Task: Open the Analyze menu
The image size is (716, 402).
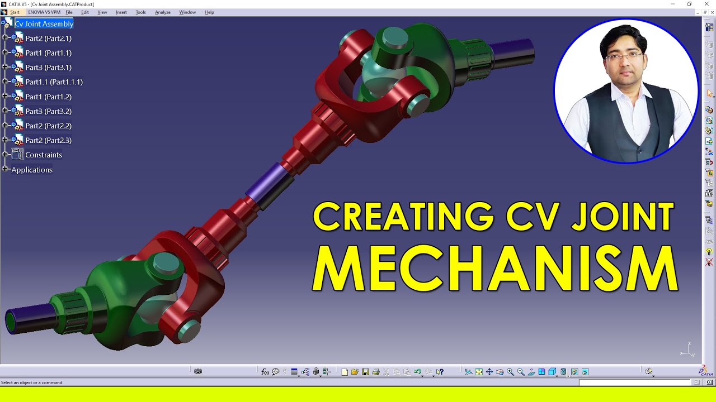Action: [x=163, y=12]
